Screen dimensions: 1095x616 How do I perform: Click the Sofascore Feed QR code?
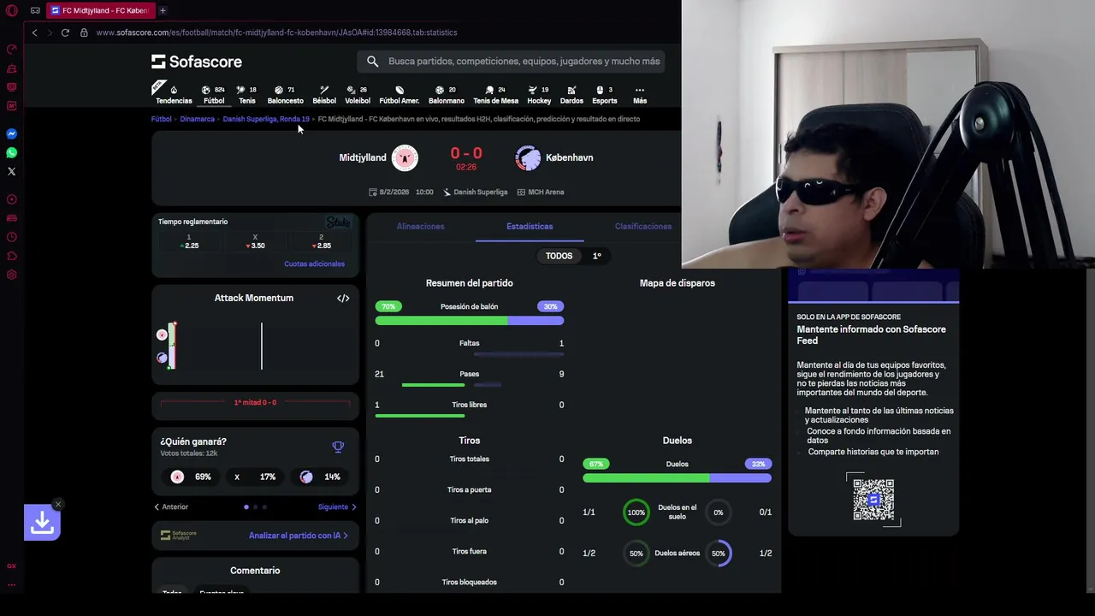tap(873, 500)
